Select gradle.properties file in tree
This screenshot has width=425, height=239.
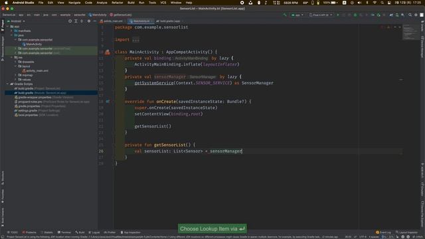40,106
